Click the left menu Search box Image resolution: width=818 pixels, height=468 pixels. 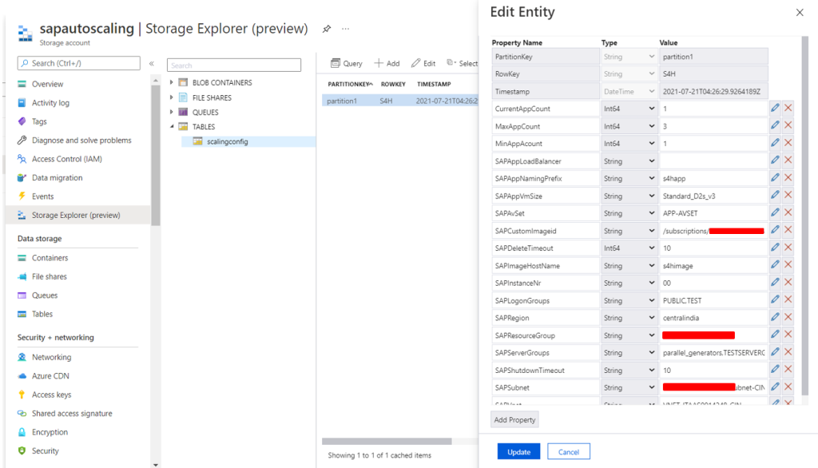[79, 63]
